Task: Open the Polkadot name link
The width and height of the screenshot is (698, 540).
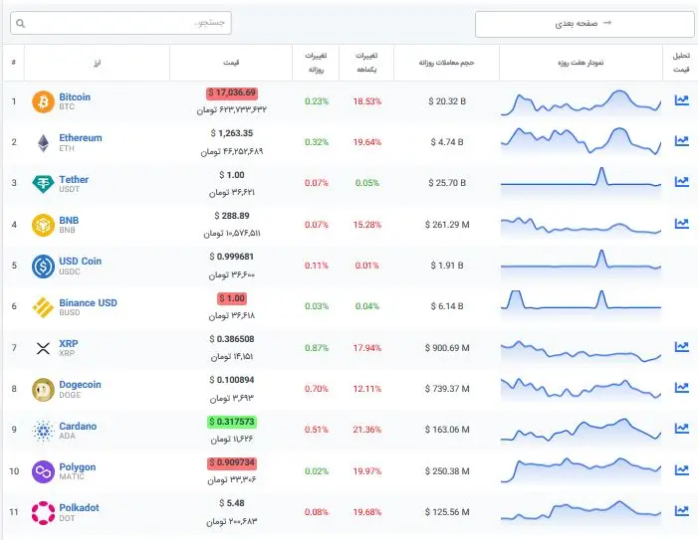Action: coord(80,507)
